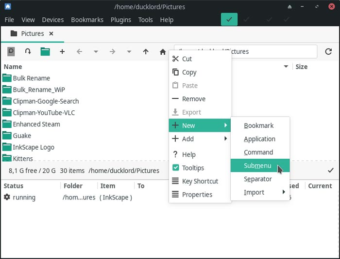Toggle the Tooltips checkbox in context menu
This screenshot has height=259, width=340.
[176, 168]
